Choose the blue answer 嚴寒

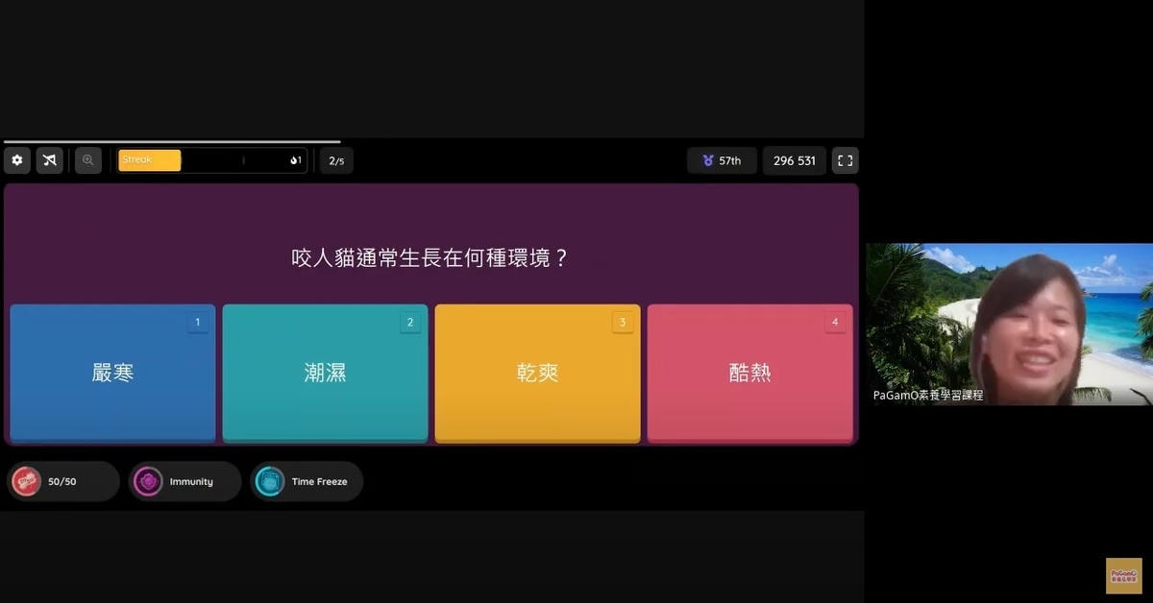pyautogui.click(x=112, y=373)
